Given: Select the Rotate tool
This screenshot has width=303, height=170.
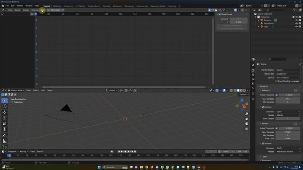Looking at the screenshot, I should pos(4,118).
